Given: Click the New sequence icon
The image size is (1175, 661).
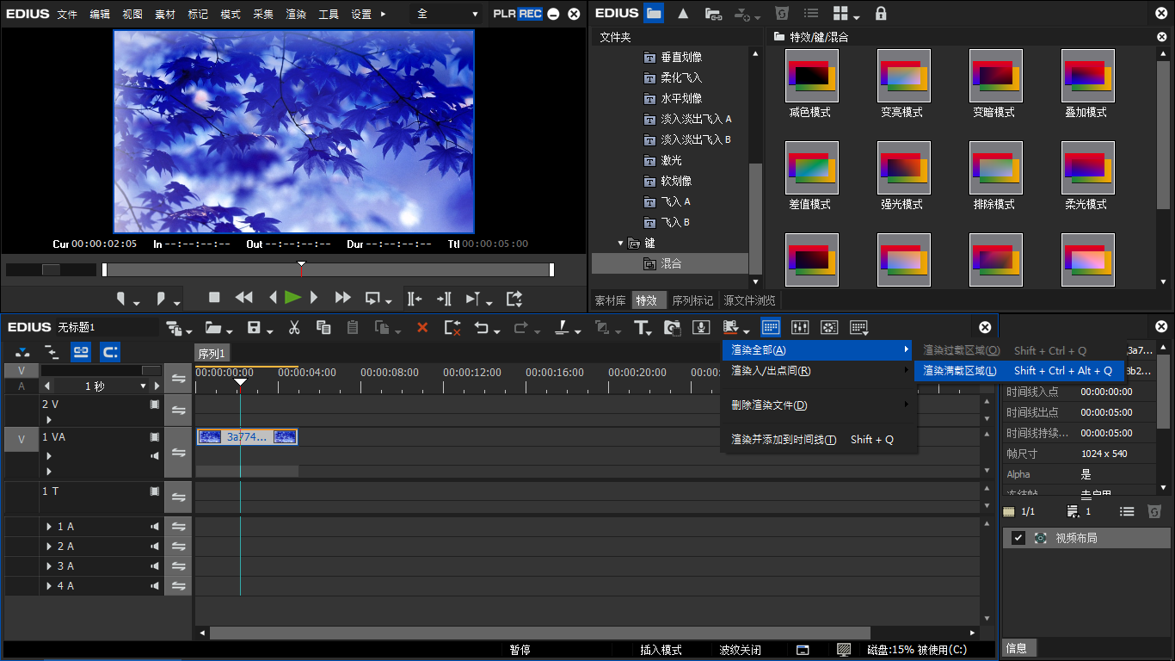Looking at the screenshot, I should click(174, 327).
